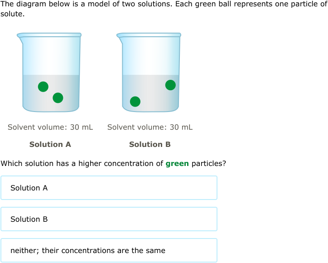Click the word "solute." ending the intro
This screenshot has width=328, height=263.
(x=13, y=14)
